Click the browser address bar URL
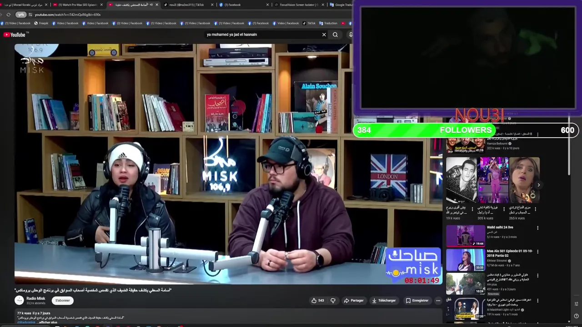582x327 pixels. [x=67, y=15]
